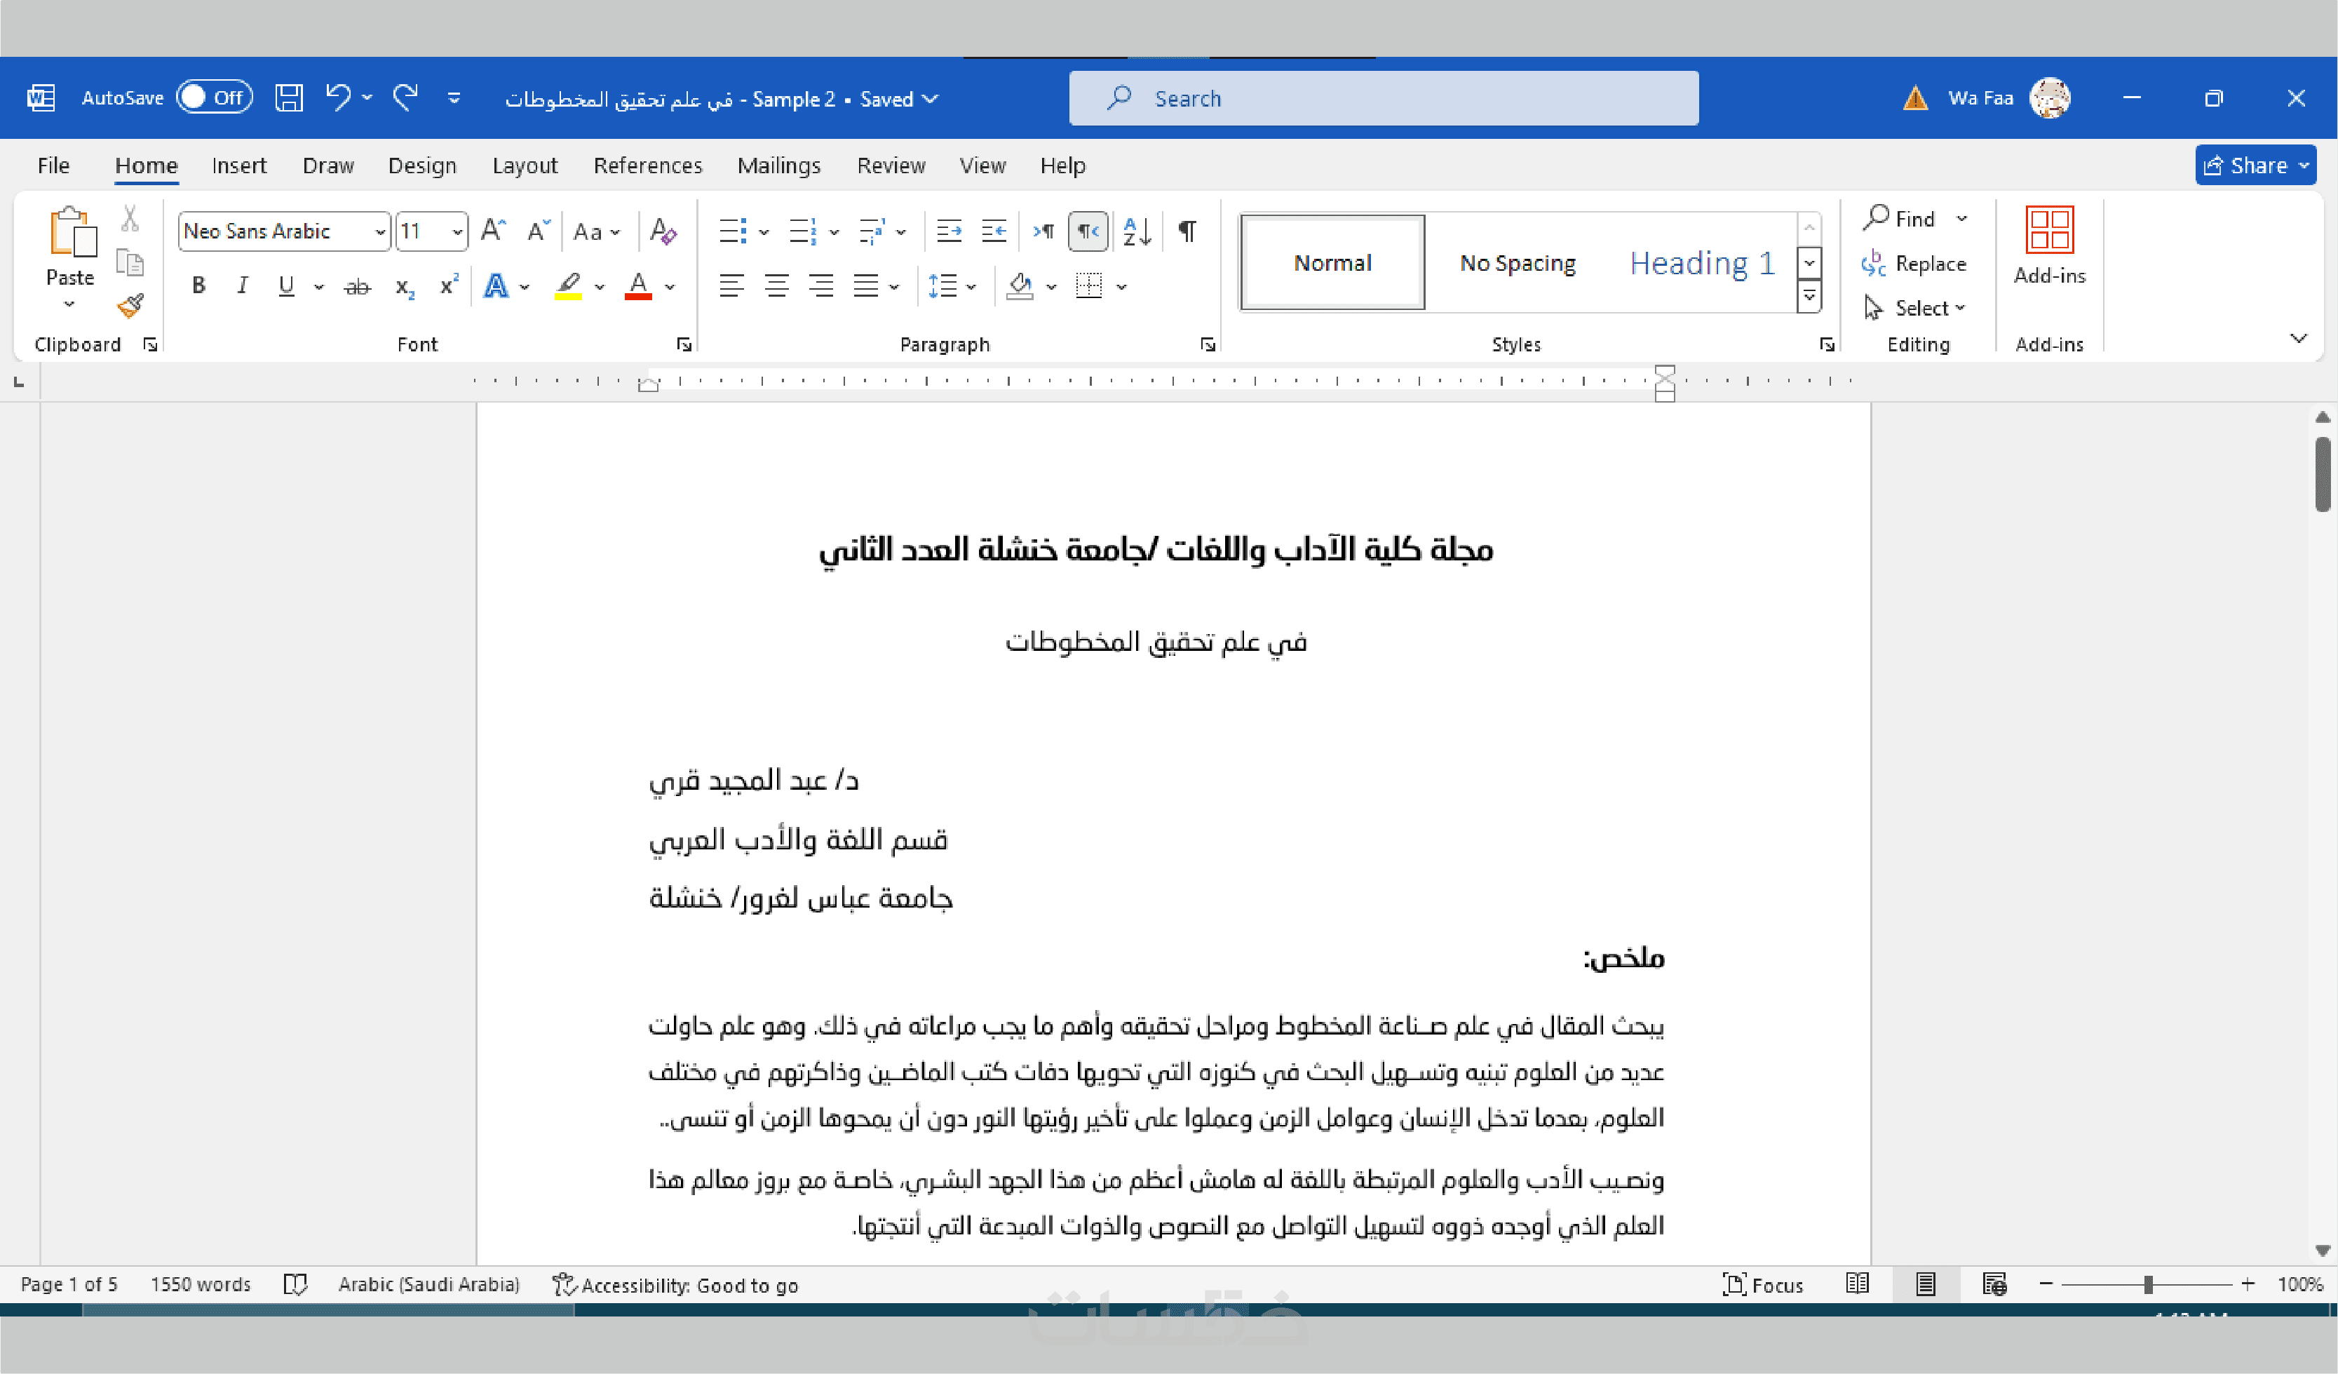This screenshot has width=2338, height=1374.
Task: Click the Share button
Action: (x=2245, y=166)
